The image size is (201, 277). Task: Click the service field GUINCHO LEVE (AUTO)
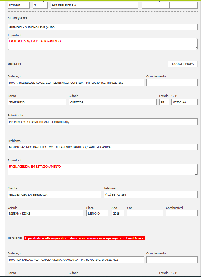point(102,27)
